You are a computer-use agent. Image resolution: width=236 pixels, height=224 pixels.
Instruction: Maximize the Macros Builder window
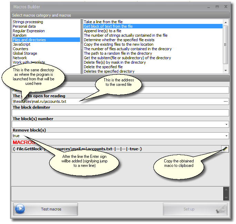pos(217,7)
